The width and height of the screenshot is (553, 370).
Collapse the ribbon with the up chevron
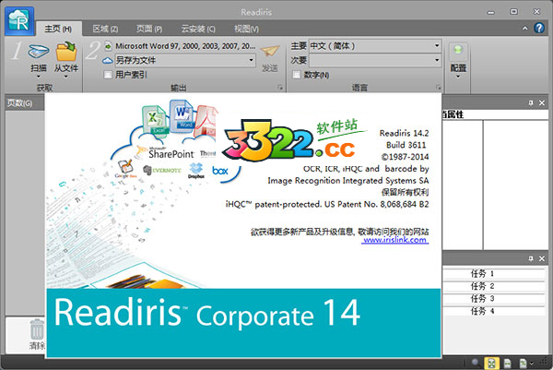click(524, 29)
